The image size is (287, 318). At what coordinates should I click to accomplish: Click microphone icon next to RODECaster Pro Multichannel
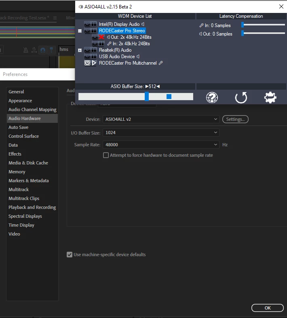160,63
